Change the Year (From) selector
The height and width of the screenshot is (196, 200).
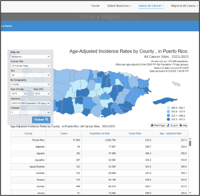click(x=19, y=94)
